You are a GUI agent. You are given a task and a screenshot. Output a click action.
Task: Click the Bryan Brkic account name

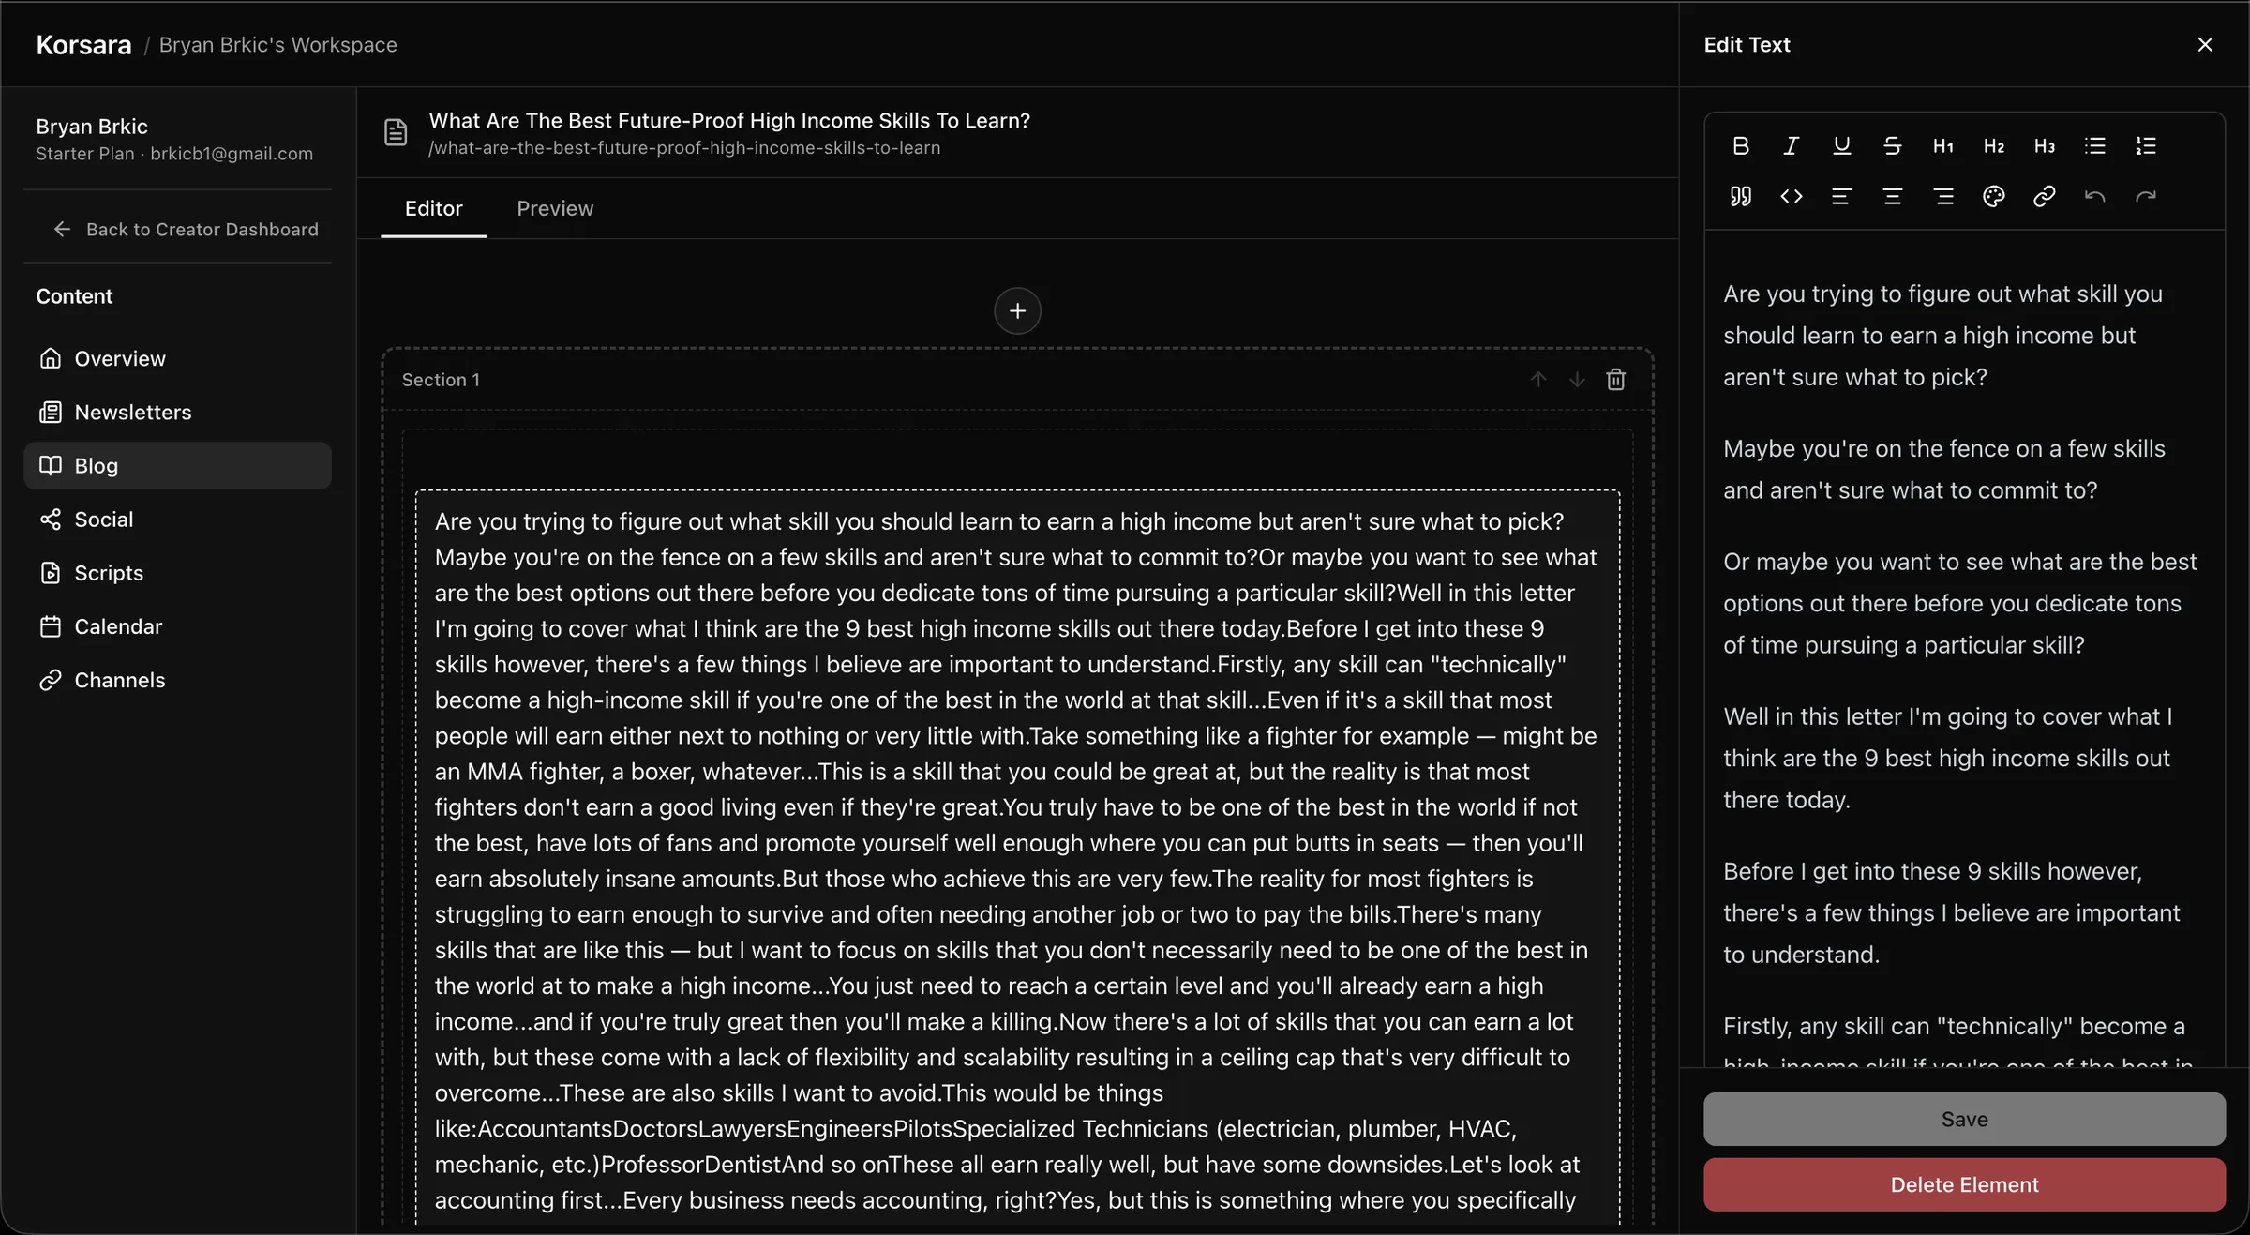tap(92, 126)
